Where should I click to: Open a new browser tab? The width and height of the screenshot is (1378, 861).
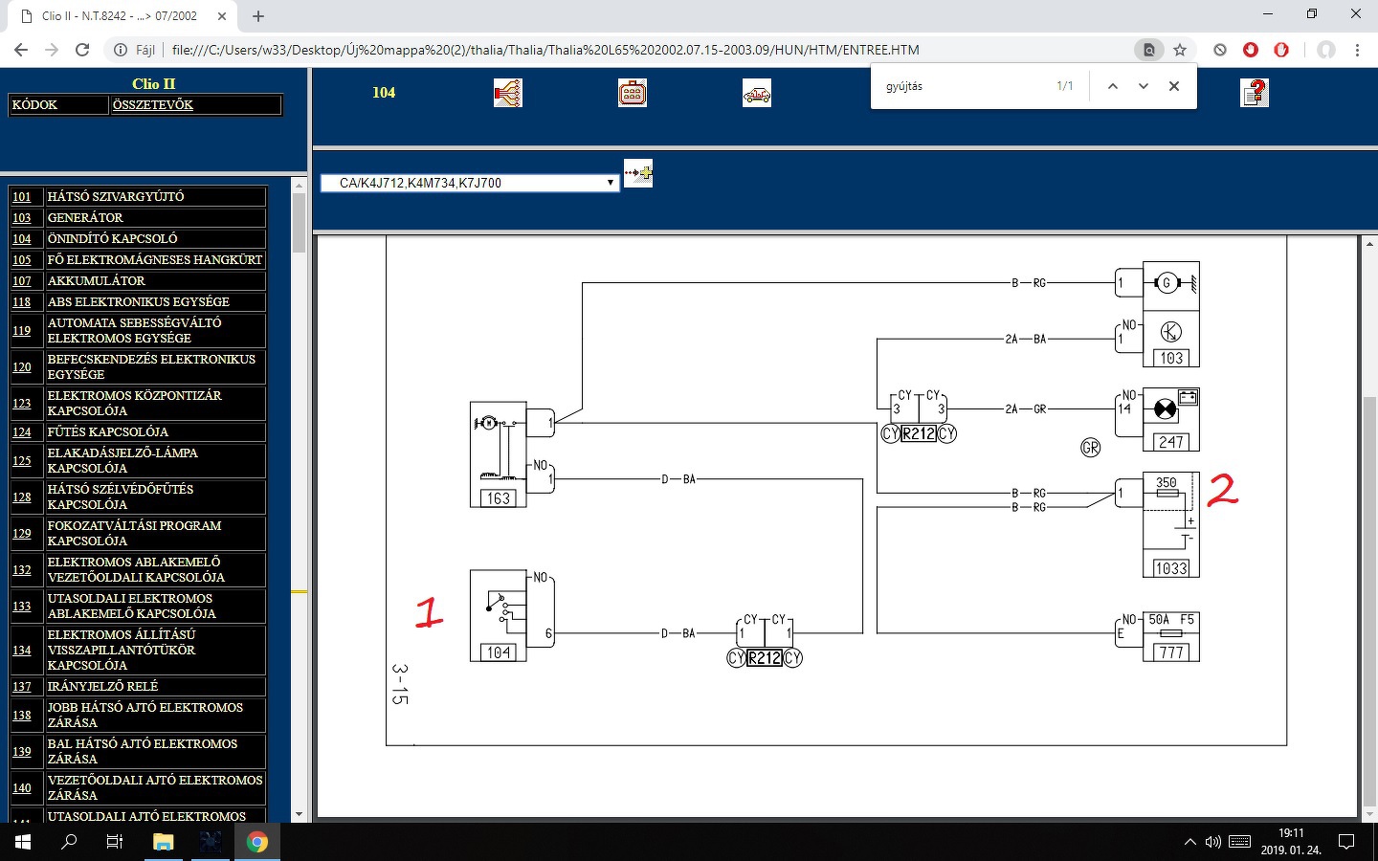258,15
